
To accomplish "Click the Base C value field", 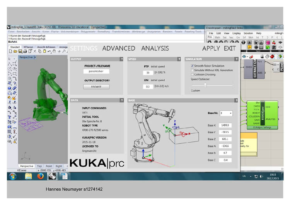I will coord(225,160).
